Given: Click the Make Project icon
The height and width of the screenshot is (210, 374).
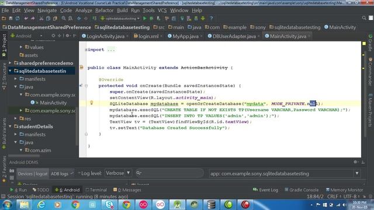Looking at the screenshot, I should (x=95, y=18).
